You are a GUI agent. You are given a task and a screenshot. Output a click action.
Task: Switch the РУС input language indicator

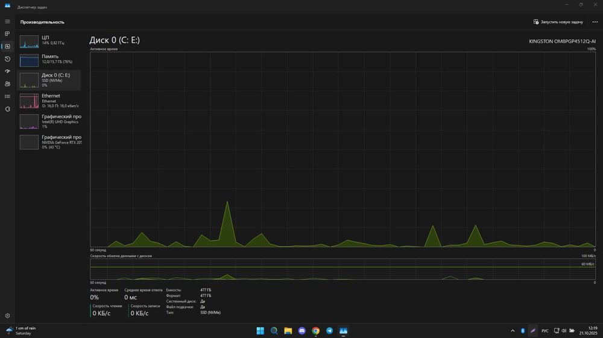(545, 331)
